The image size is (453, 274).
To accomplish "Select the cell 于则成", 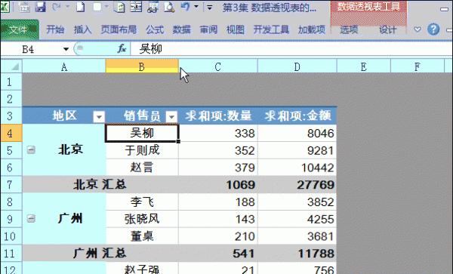I will coord(142,150).
